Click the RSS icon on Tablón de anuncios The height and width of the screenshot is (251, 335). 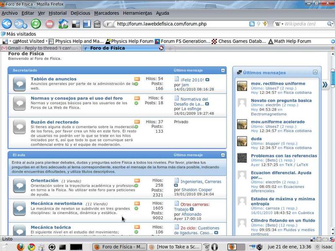(x=137, y=79)
